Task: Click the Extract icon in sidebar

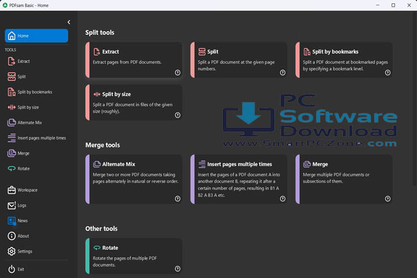Action: tap(12, 61)
